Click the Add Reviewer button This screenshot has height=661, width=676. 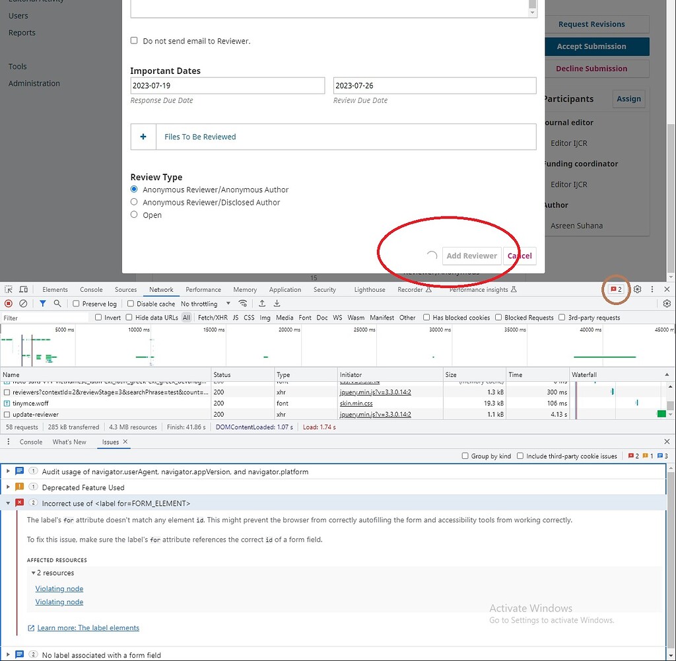click(471, 256)
